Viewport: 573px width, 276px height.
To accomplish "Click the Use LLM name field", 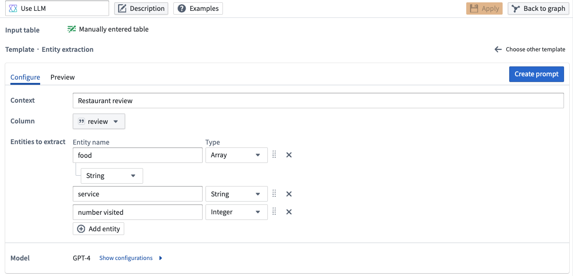I will pos(57,8).
